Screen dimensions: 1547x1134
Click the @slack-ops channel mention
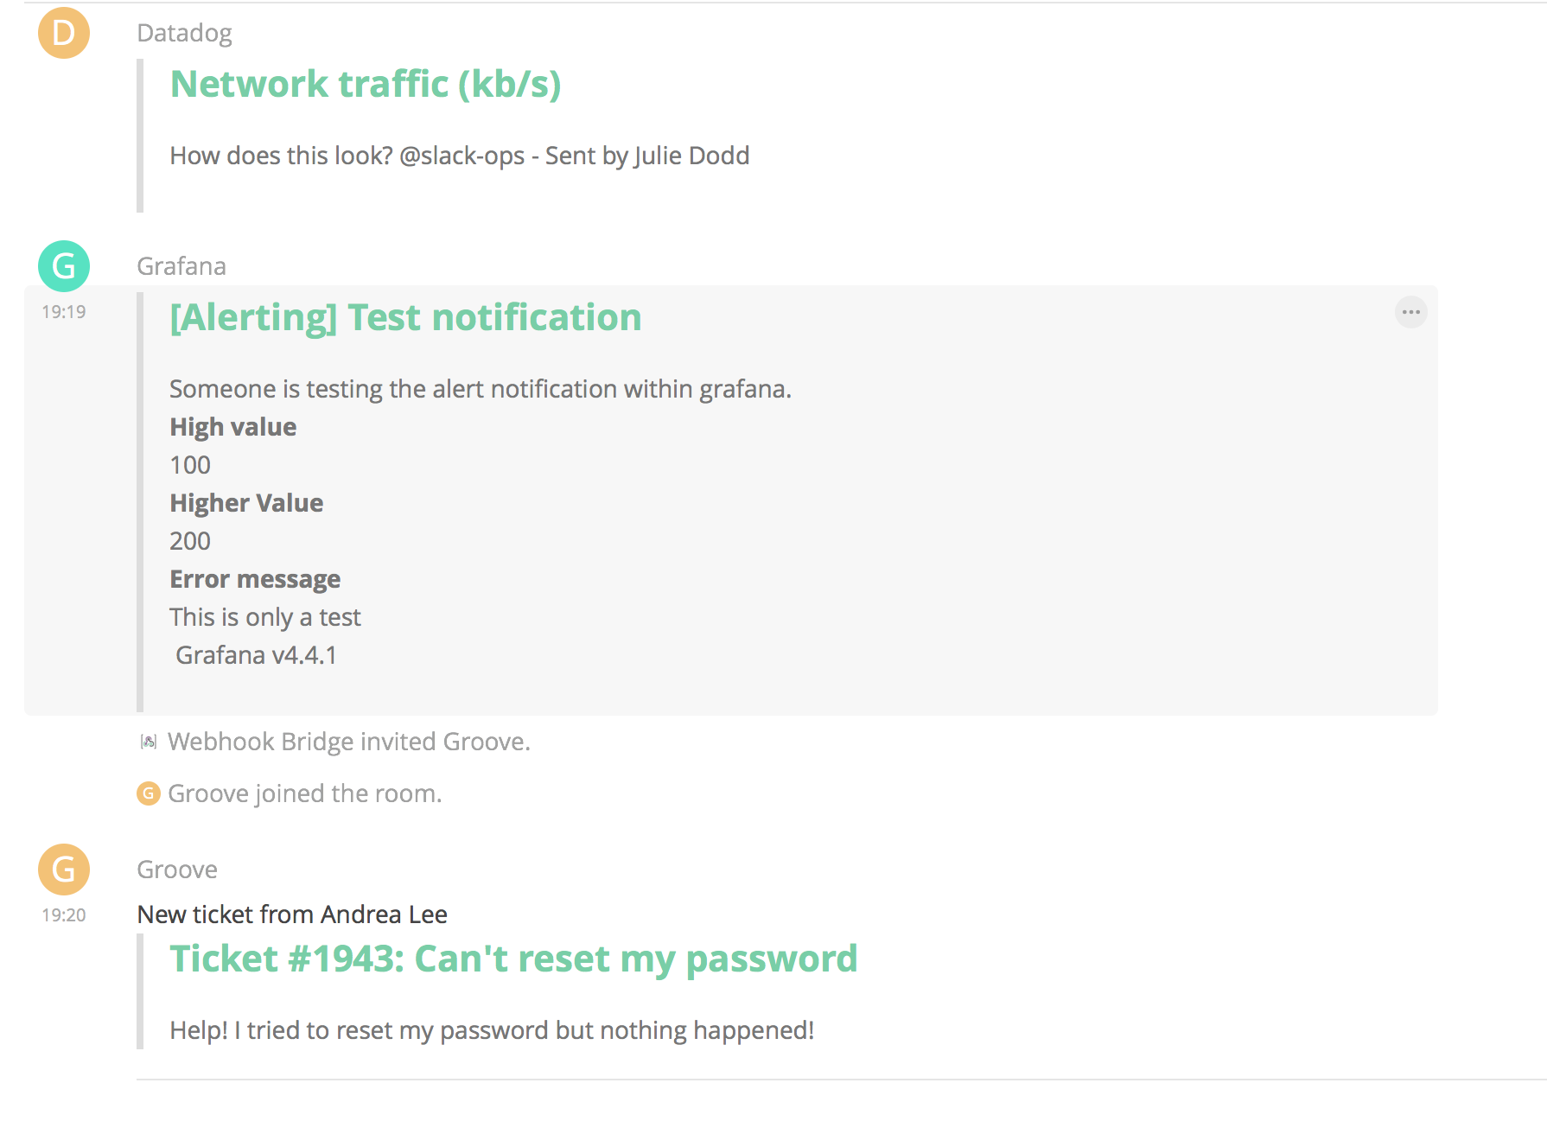(463, 156)
